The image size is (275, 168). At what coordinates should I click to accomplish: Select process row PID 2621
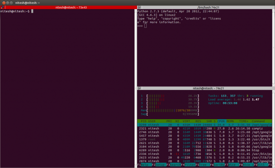coord(204,143)
